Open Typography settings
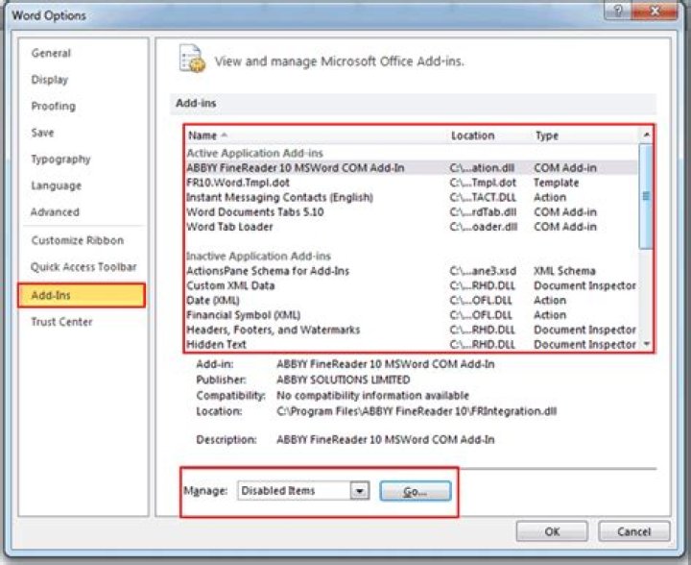 pyautogui.click(x=60, y=160)
